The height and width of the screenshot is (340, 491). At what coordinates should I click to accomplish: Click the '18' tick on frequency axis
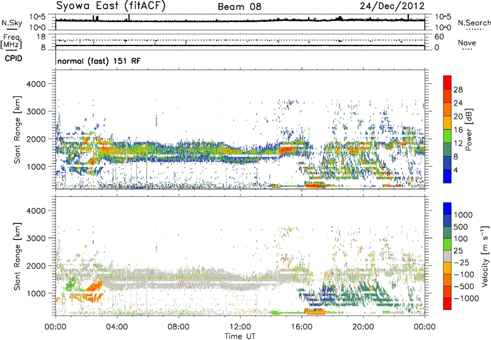tap(41, 37)
